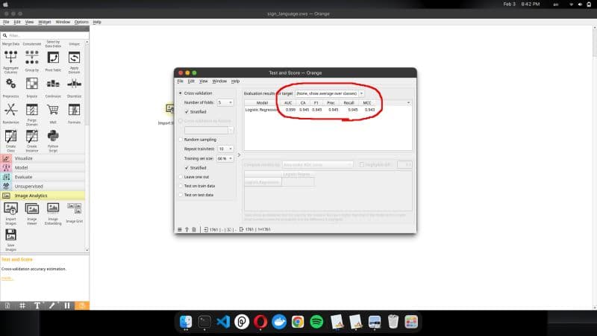Click the grid '#' icon in canvas bottom toolbar
597x336 pixels.
(22, 305)
